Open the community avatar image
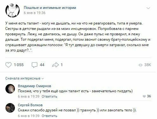Image resolution: width=157 pixels, height=119 pixels. (12, 10)
